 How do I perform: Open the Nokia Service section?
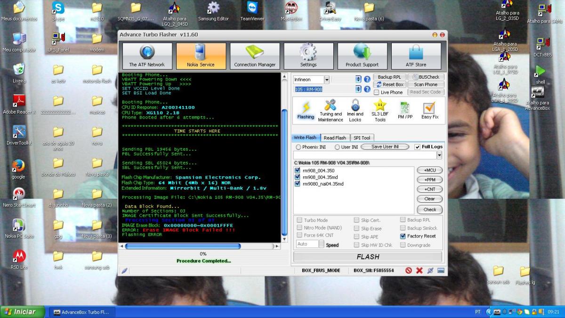point(201,56)
